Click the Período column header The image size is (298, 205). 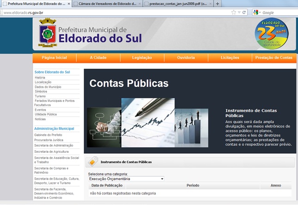click(192, 186)
